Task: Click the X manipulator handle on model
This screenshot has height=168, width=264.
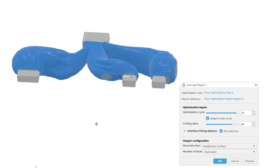Action: [120, 76]
